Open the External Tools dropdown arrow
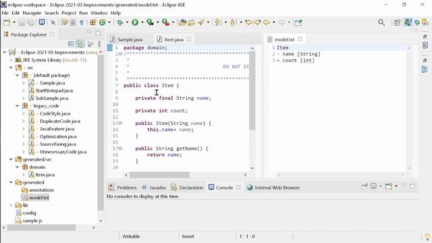The height and width of the screenshot is (243, 432). (173, 22)
